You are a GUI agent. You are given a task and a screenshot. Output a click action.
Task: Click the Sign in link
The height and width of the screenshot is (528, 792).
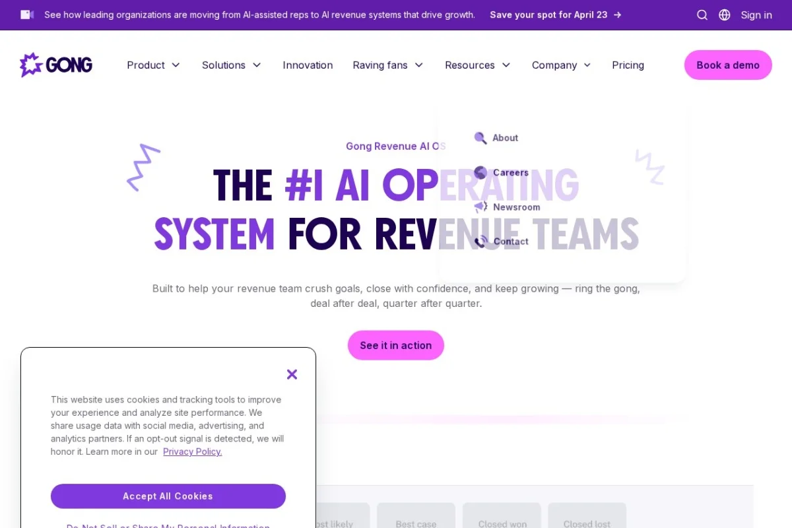tap(756, 15)
